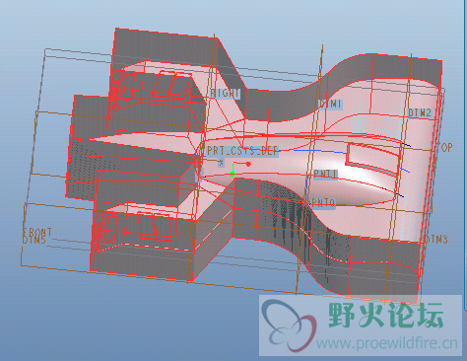Select the DTM1 datum plane label

pyautogui.click(x=331, y=105)
